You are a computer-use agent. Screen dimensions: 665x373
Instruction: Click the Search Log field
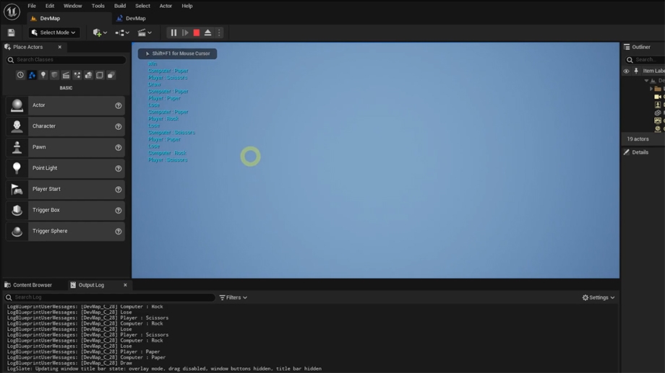tap(109, 297)
